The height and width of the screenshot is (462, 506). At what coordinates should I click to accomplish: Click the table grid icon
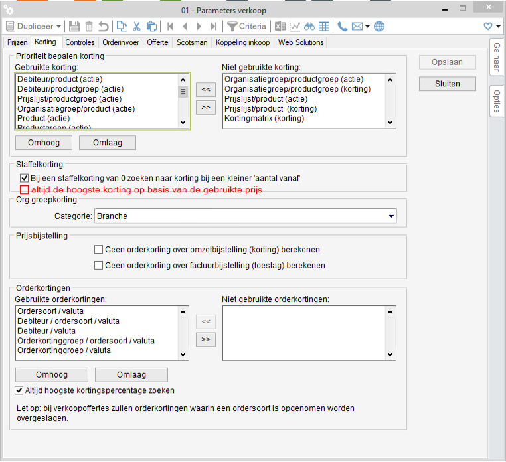[x=323, y=26]
